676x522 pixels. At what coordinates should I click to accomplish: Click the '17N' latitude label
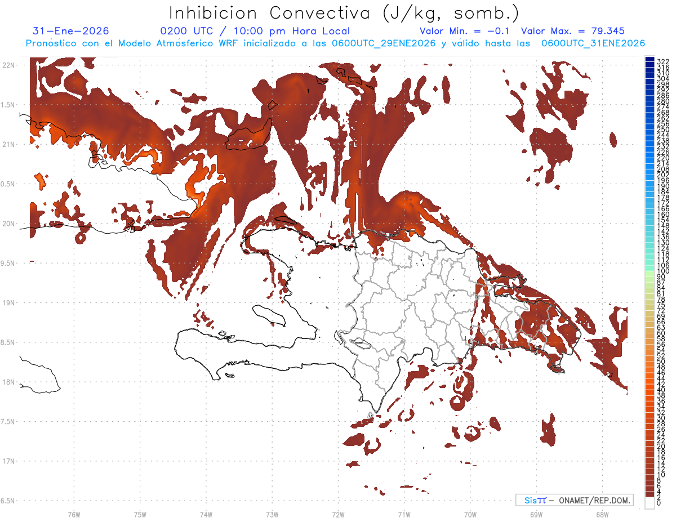8,461
